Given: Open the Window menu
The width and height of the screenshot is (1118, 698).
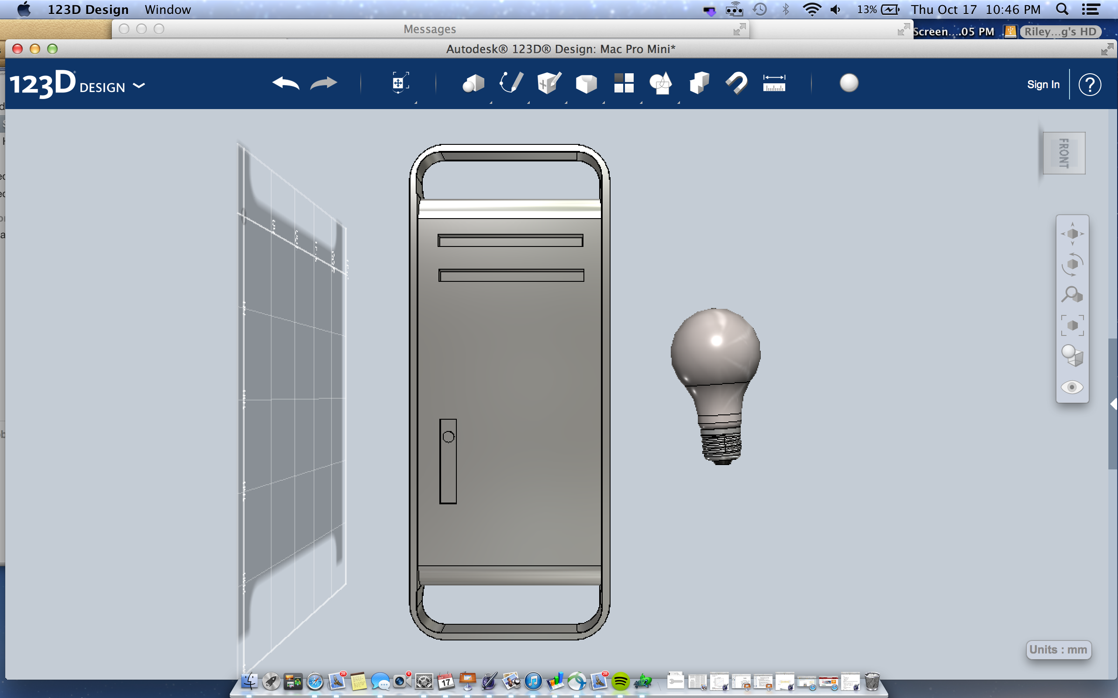Looking at the screenshot, I should (168, 9).
